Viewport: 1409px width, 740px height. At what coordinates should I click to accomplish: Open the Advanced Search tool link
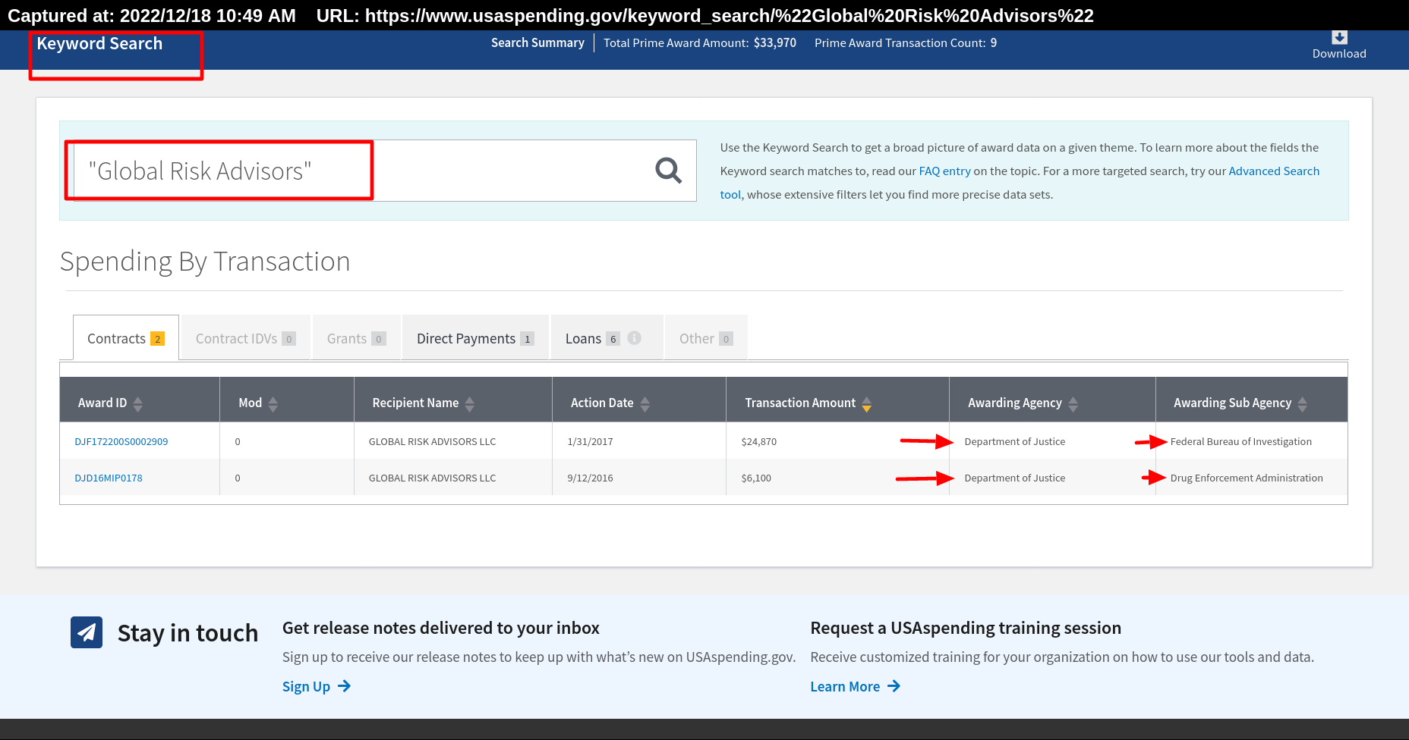1274,171
